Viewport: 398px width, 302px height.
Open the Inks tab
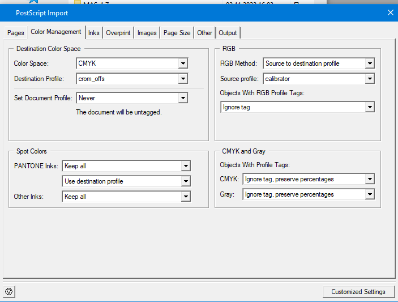coord(94,33)
